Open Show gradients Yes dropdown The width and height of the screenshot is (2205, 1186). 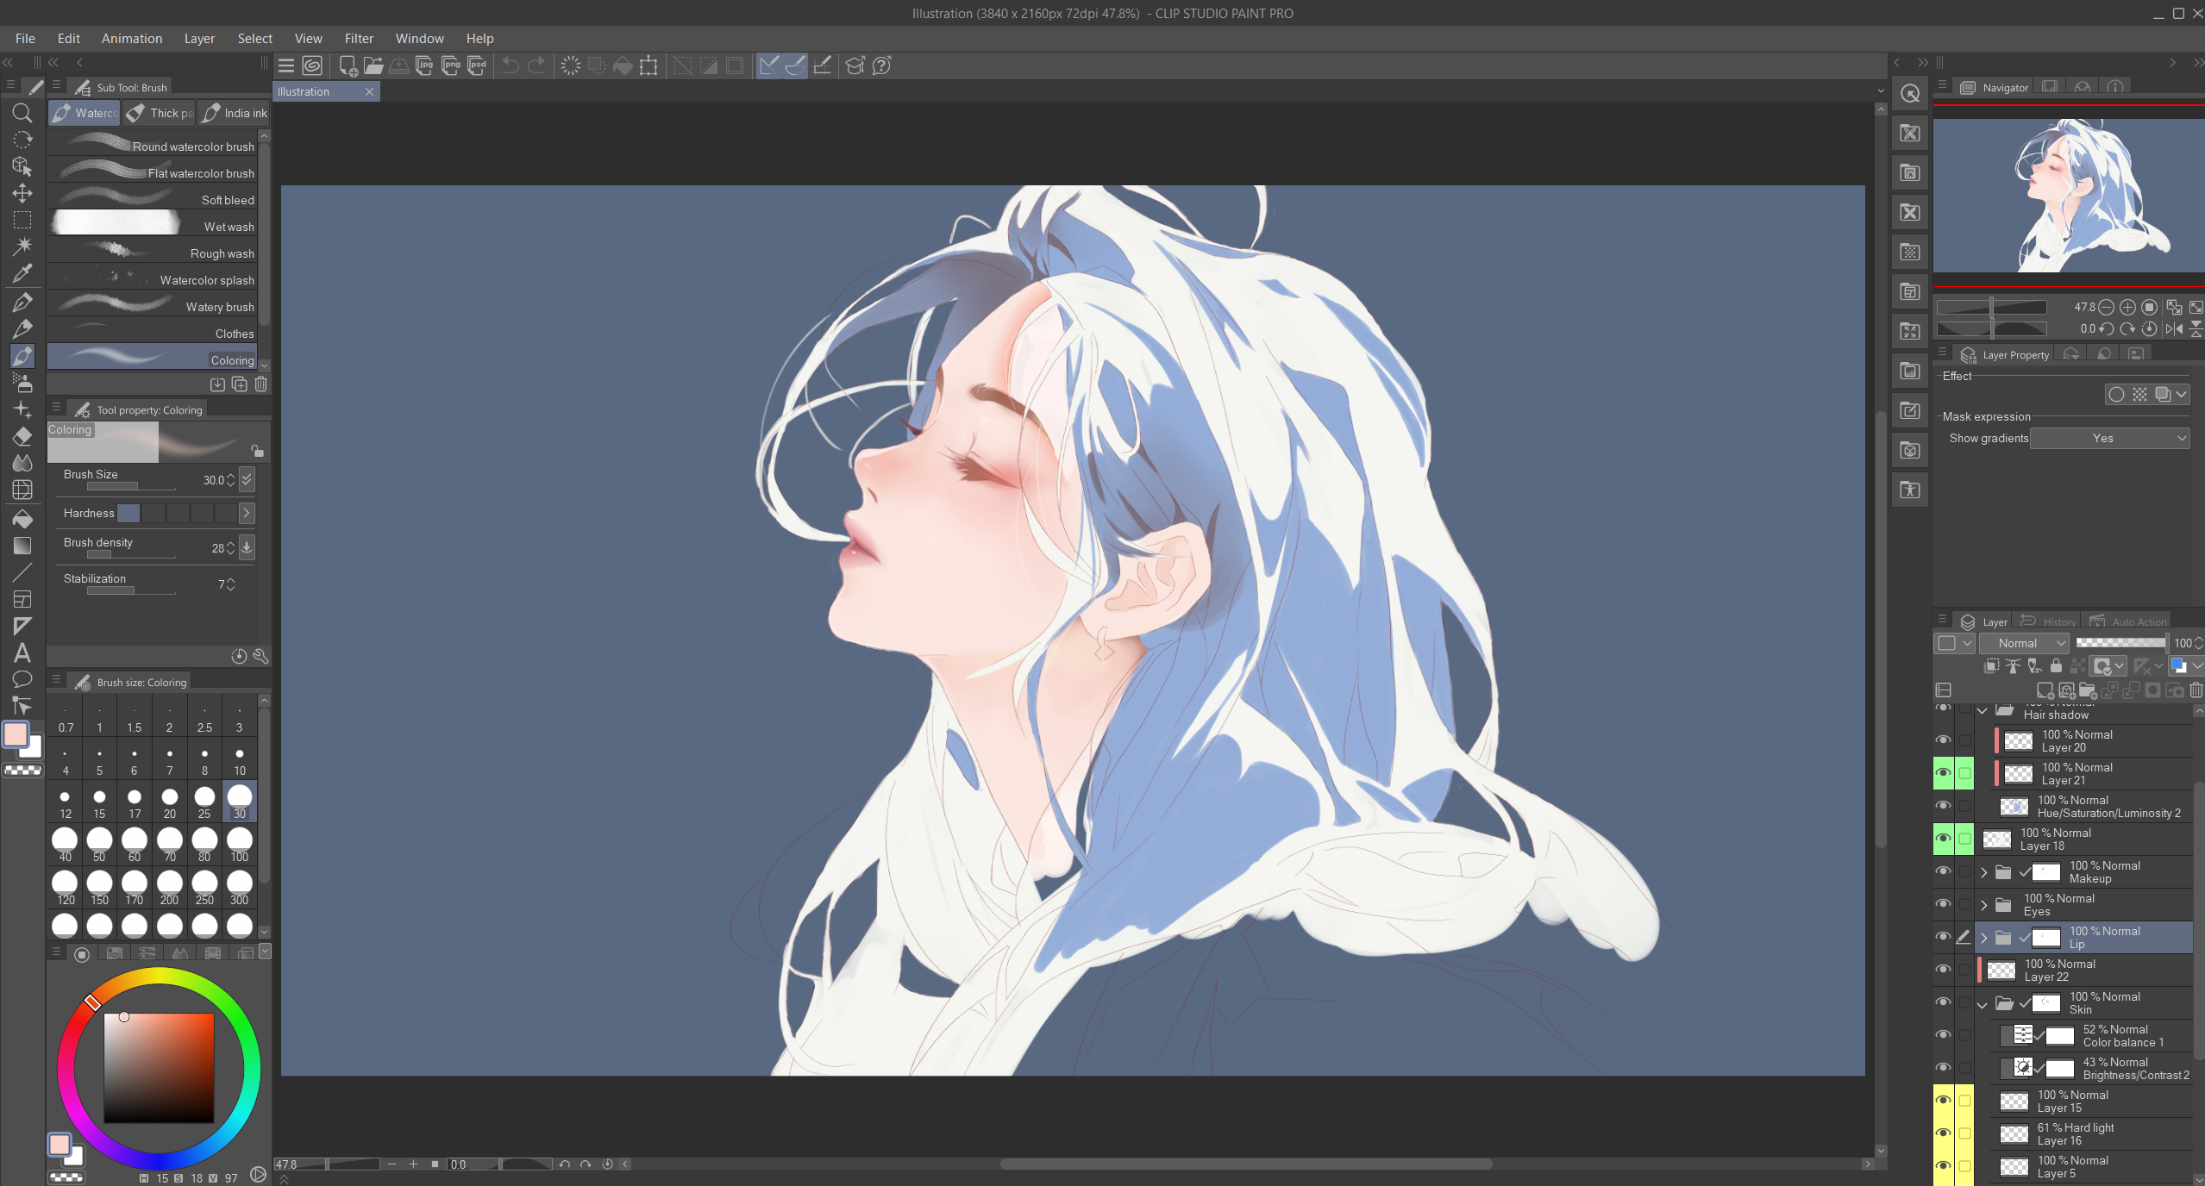pyautogui.click(x=2110, y=438)
